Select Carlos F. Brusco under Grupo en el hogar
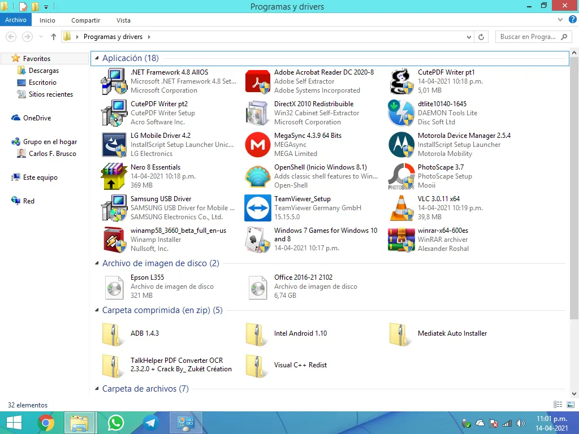The image size is (579, 434). (x=53, y=154)
